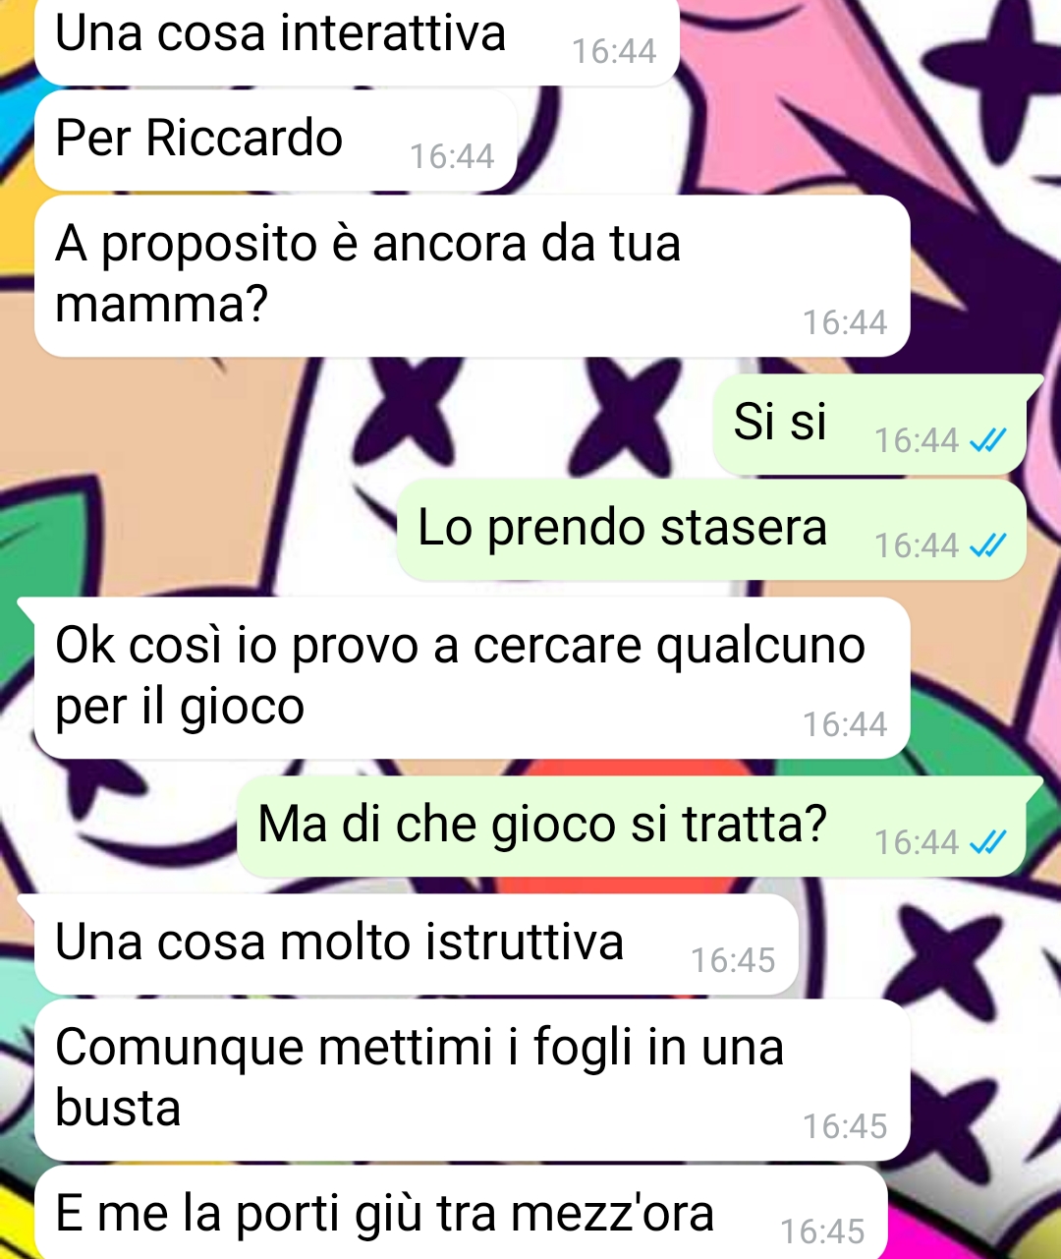Tap the 16:45 timestamp on the 'busta' message

845,1126
